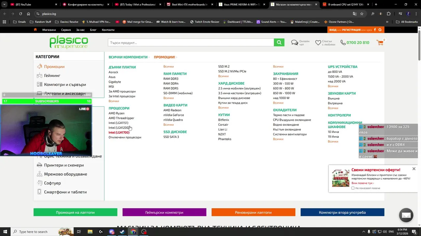The image size is (421, 236).
Task: Open the Emails bookmark folder
Action: 19,22
